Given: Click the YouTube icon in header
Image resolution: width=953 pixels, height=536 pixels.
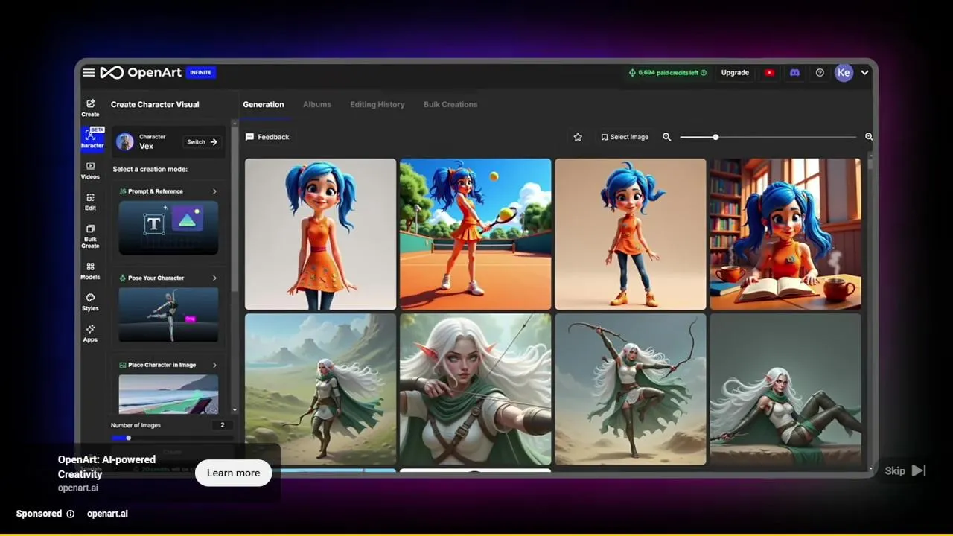Looking at the screenshot, I should pyautogui.click(x=770, y=73).
